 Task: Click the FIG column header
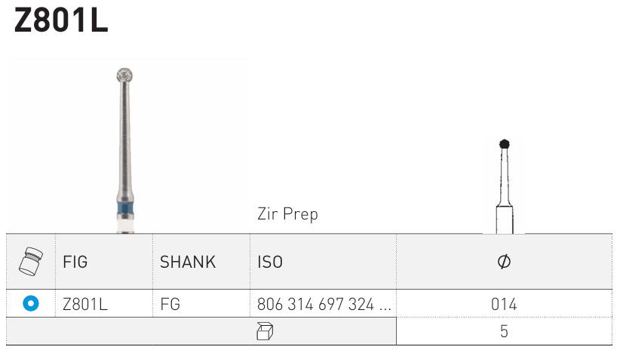pos(75,262)
